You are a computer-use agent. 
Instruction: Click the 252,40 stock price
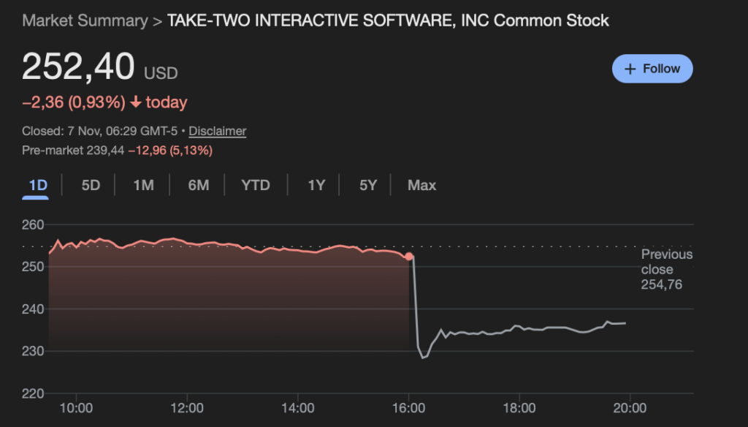click(78, 67)
